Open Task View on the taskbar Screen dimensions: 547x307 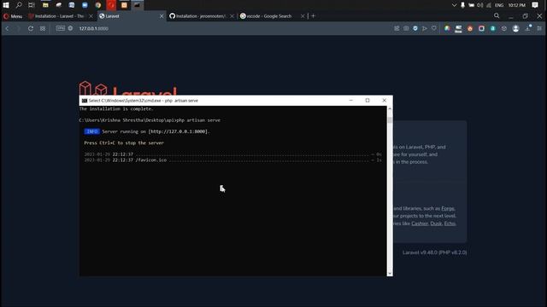click(32, 5)
